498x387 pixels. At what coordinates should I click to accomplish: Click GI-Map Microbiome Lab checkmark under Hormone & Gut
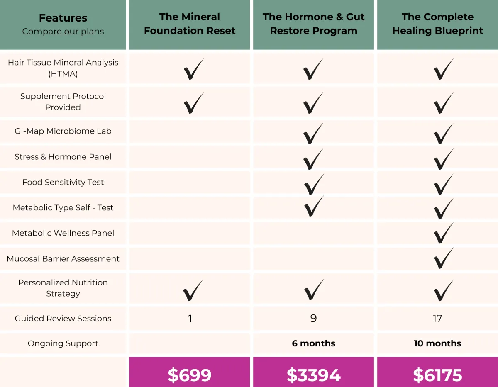313,134
